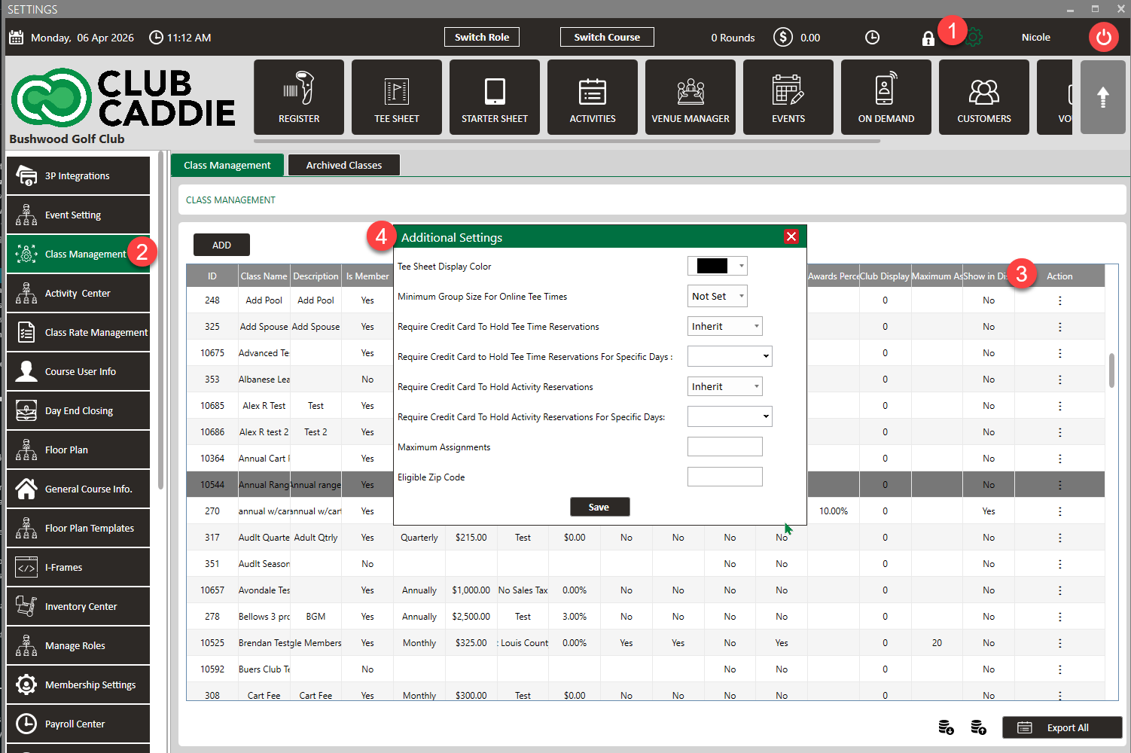This screenshot has width=1131, height=753.
Task: Open three-dot action menu for Add Pool
Action: click(x=1059, y=300)
